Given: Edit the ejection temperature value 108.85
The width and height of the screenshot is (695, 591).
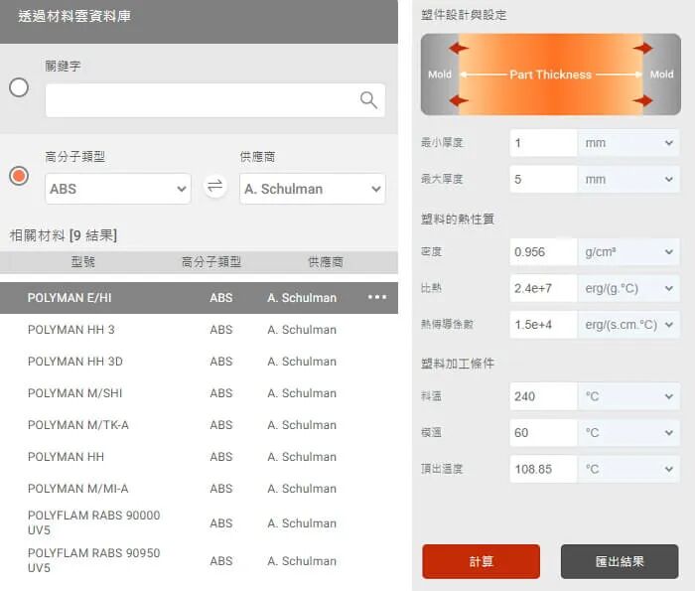Looking at the screenshot, I should click(x=543, y=469).
